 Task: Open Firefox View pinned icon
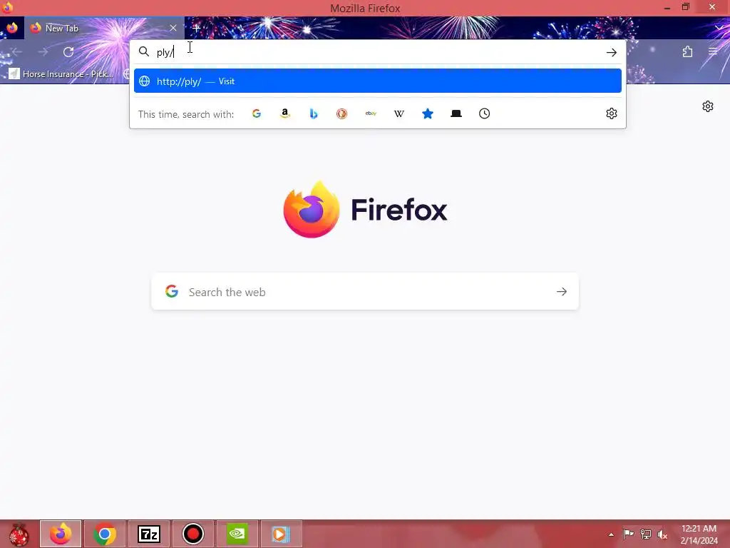[x=12, y=28]
